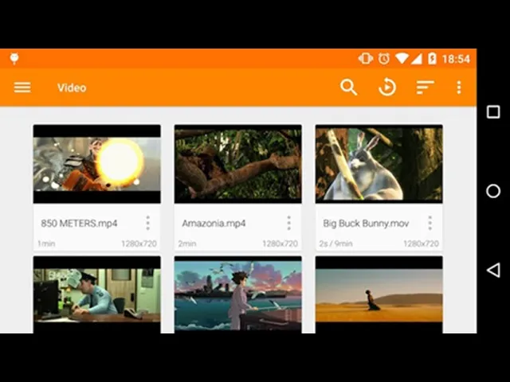Click the 1min duration label
Viewport: 510px width, 382px height.
point(46,244)
